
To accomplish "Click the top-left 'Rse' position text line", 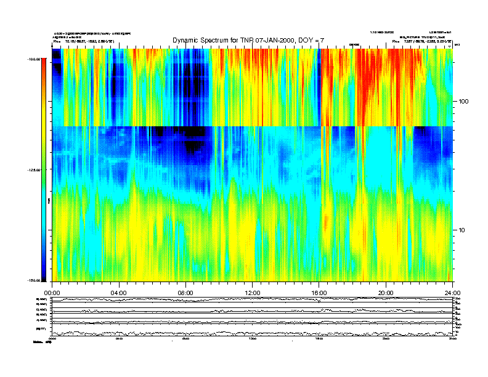I will [x=84, y=41].
